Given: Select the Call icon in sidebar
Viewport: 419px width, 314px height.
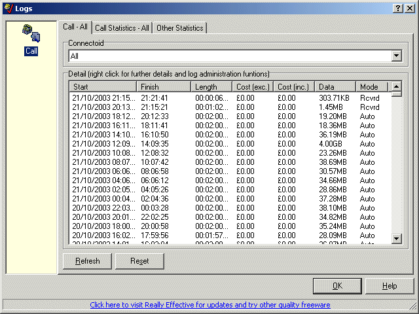Looking at the screenshot, I should pos(31,39).
